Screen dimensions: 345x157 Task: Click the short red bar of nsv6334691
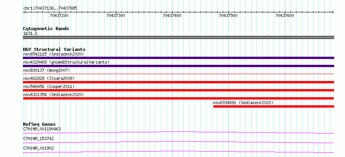pos(274,106)
